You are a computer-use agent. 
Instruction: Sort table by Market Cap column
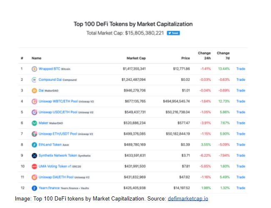(135, 58)
